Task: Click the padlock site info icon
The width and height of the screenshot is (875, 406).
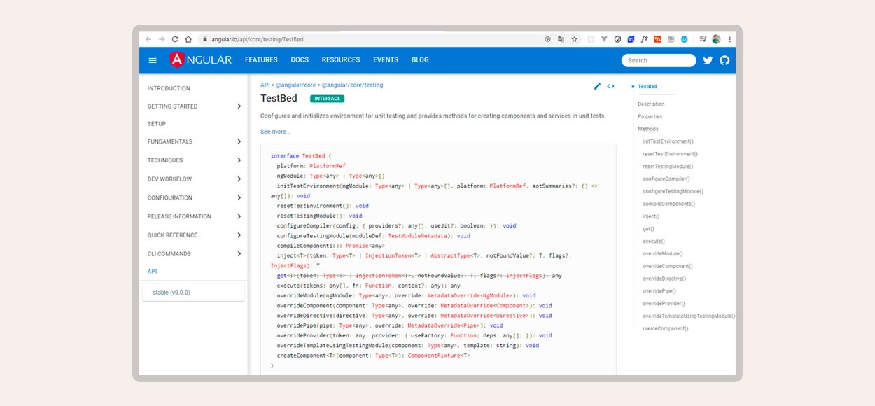Action: 205,39
